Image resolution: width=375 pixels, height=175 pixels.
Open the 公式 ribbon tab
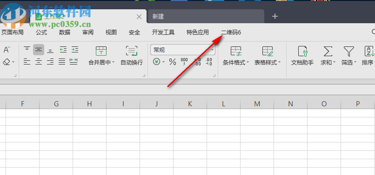tap(41, 32)
